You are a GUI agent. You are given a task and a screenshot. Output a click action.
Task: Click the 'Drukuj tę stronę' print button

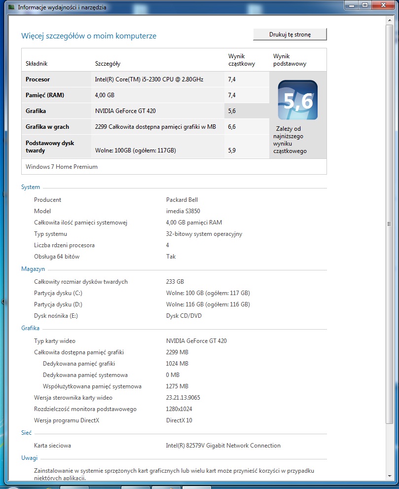pos(290,35)
